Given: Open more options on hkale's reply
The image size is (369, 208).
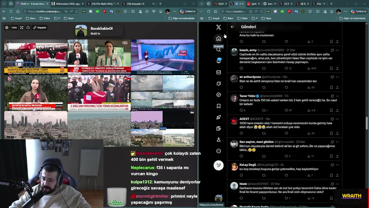Looking at the screenshot, I should (337, 184).
